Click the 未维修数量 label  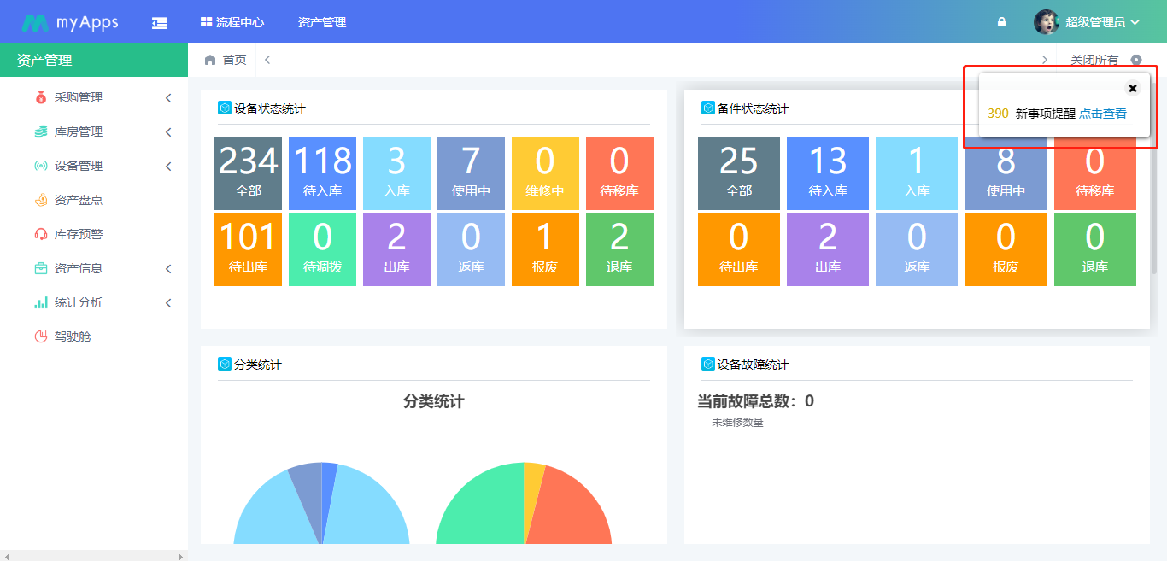[x=737, y=423]
